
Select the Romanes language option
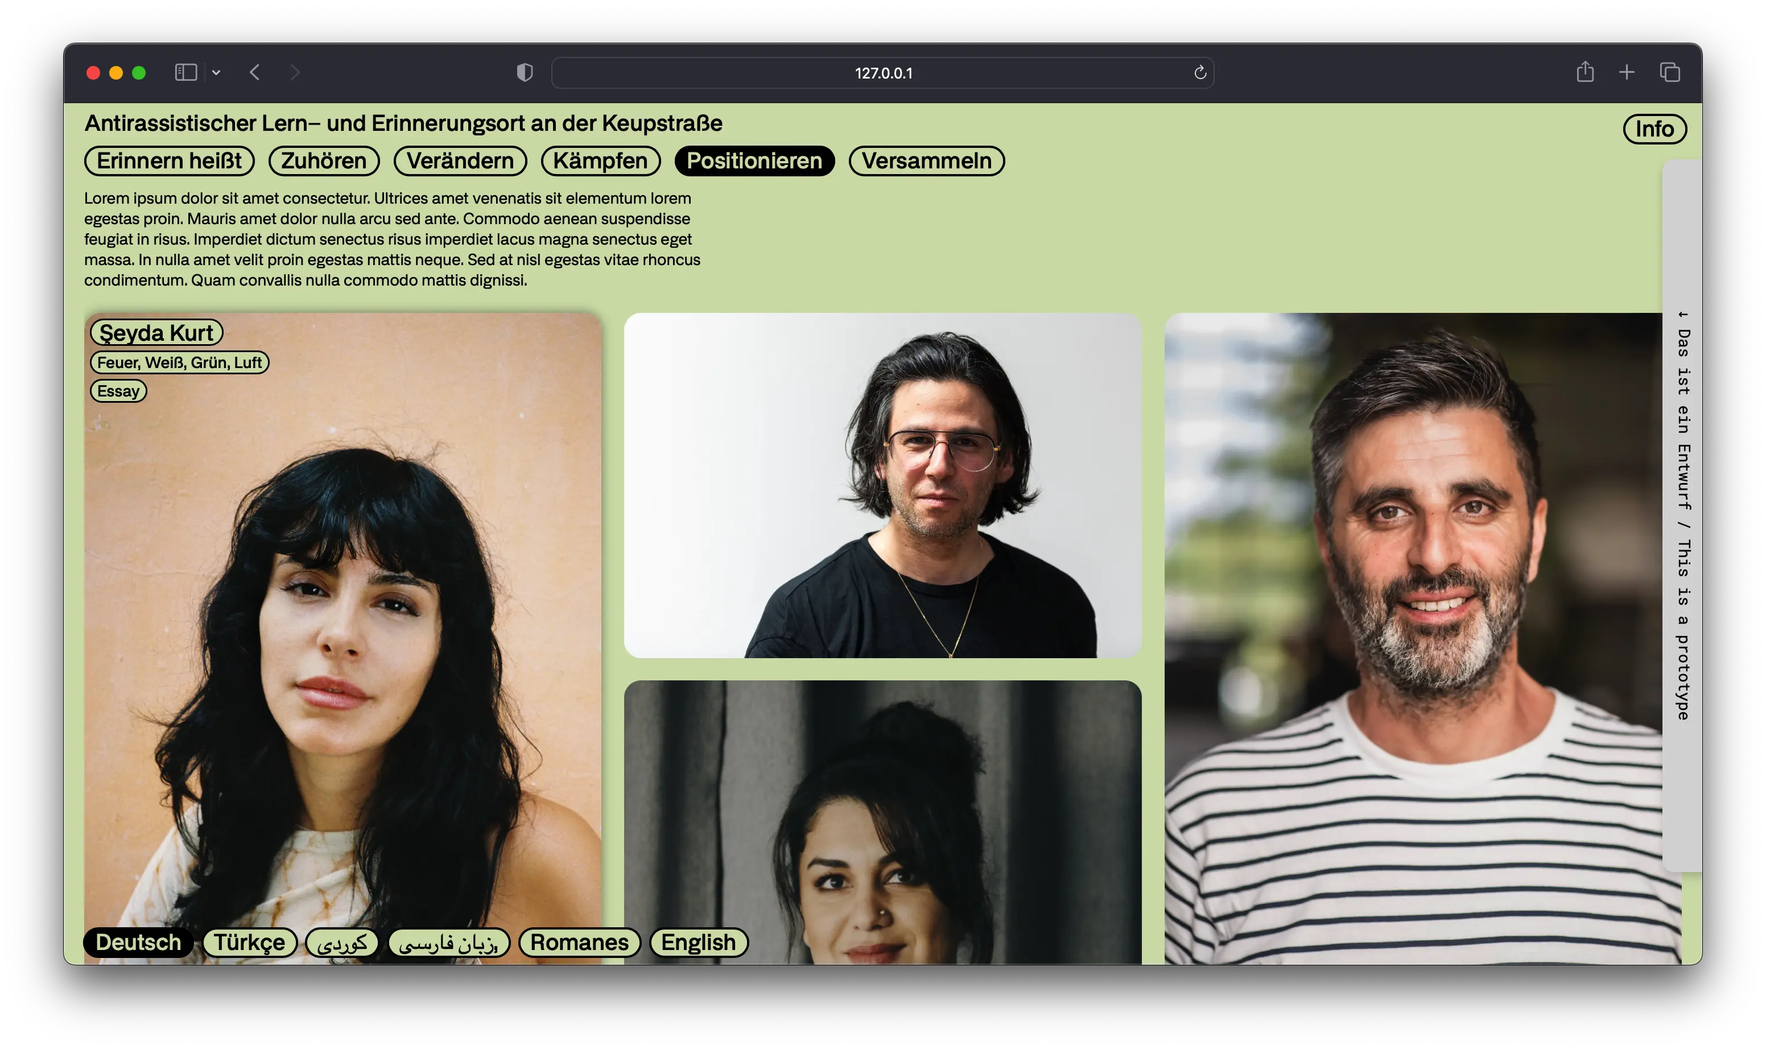pyautogui.click(x=579, y=942)
